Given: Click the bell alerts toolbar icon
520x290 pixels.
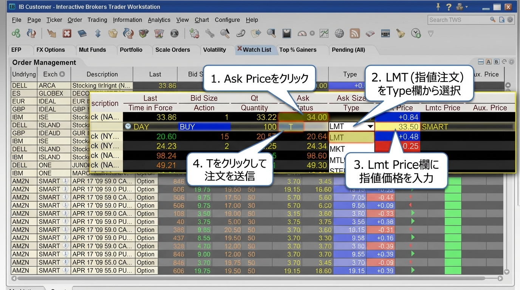Looking at the screenshot, I should pyautogui.click(x=401, y=34).
